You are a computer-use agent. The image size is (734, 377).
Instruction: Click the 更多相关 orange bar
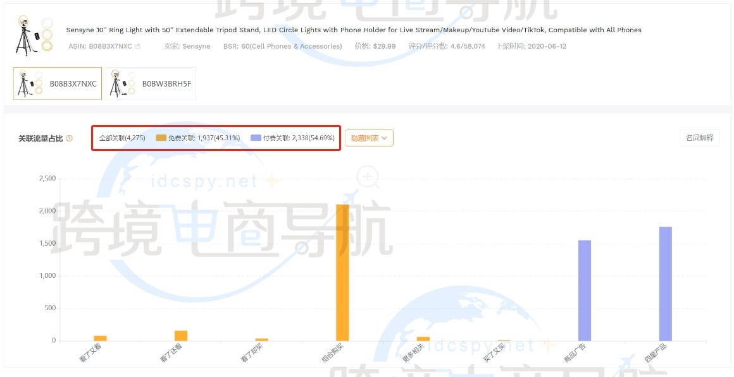click(423, 338)
